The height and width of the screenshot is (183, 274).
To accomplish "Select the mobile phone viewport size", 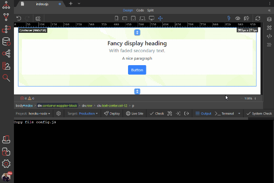I will coord(117,18).
